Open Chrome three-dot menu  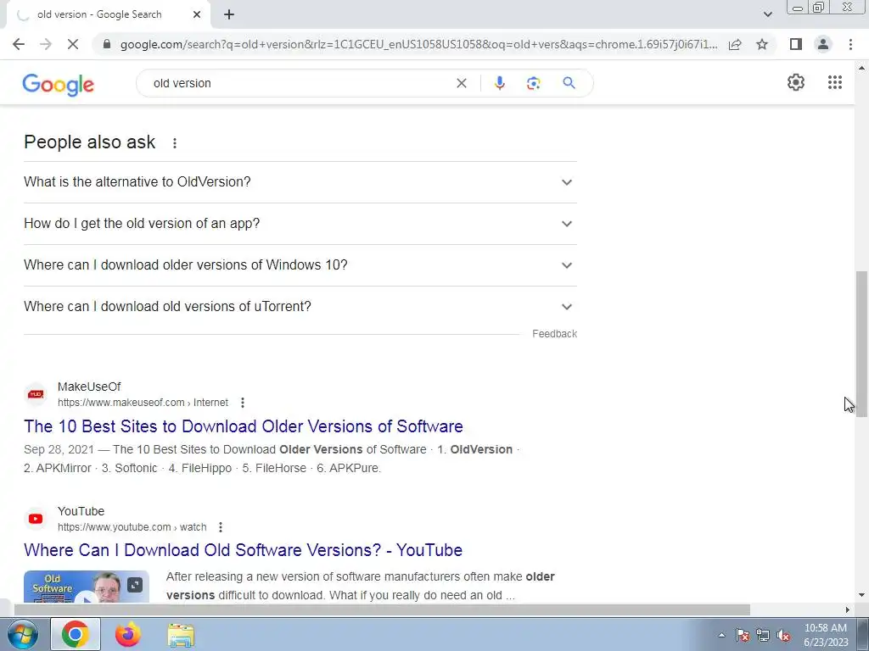[x=850, y=44]
